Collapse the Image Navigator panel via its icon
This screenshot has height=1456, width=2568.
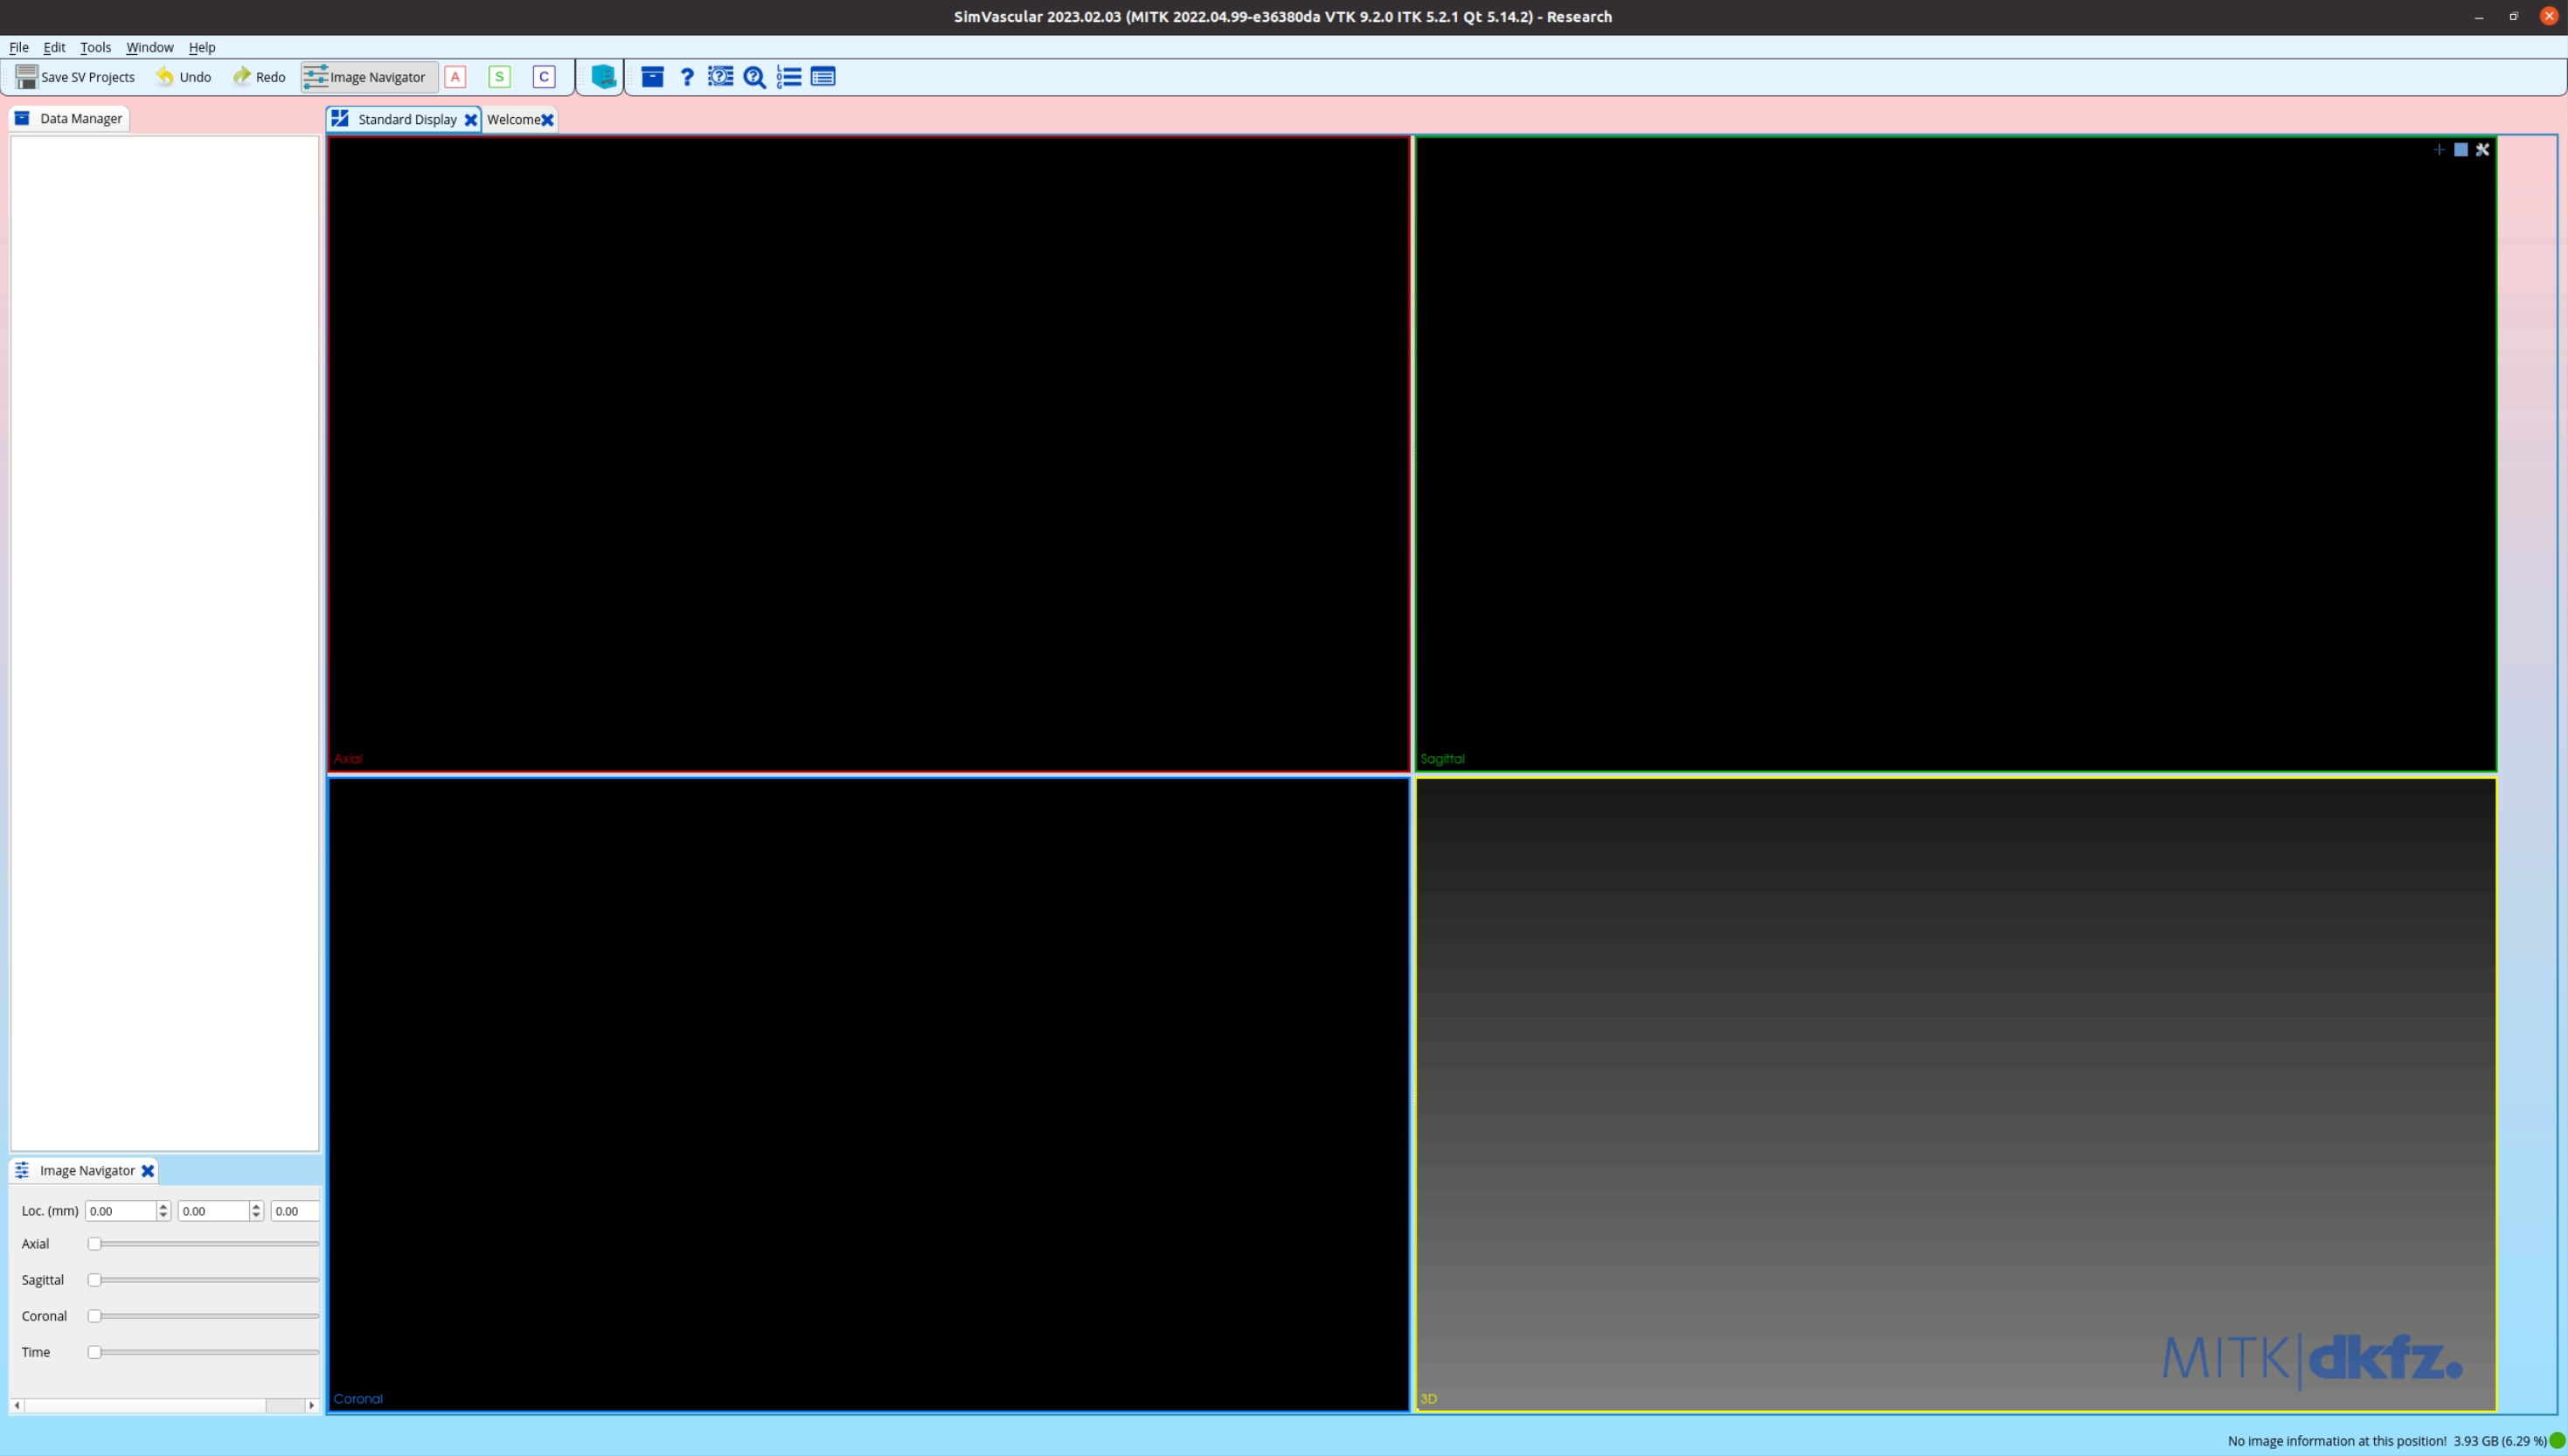tap(21, 1170)
